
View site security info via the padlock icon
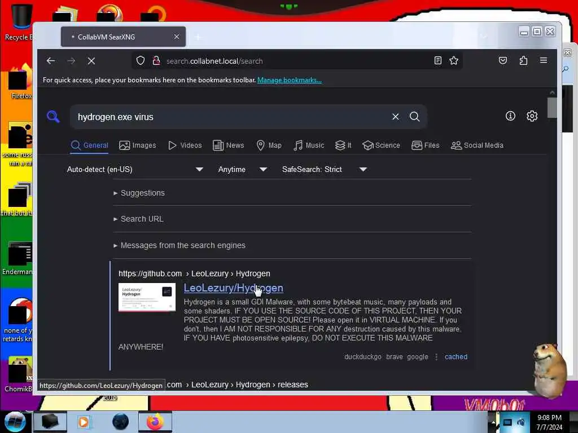pos(156,61)
